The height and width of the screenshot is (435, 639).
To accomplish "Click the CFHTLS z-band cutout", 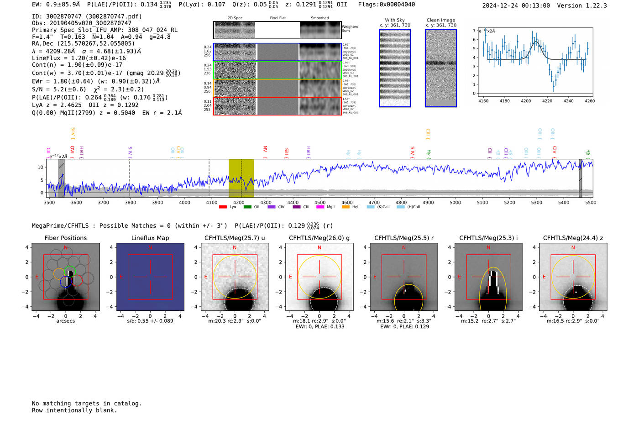I will 573,277.
